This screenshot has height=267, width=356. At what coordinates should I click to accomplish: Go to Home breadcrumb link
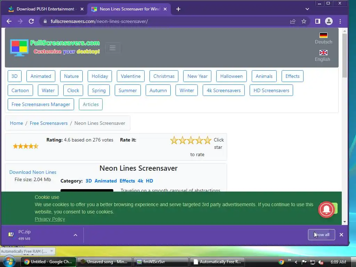point(16,123)
